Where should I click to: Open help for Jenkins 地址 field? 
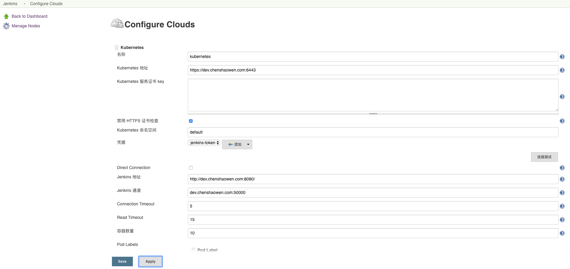[x=562, y=179]
